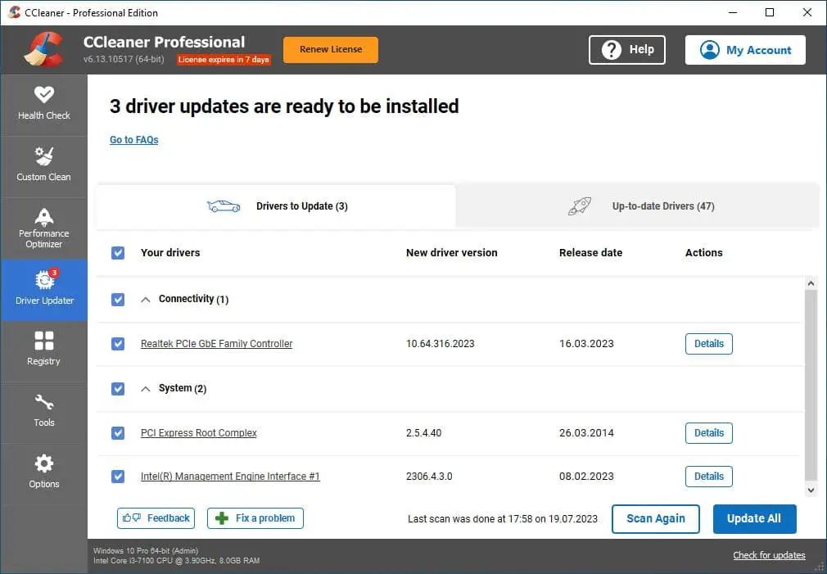Toggle the PCI Express Root Complex checkbox

[118, 433]
